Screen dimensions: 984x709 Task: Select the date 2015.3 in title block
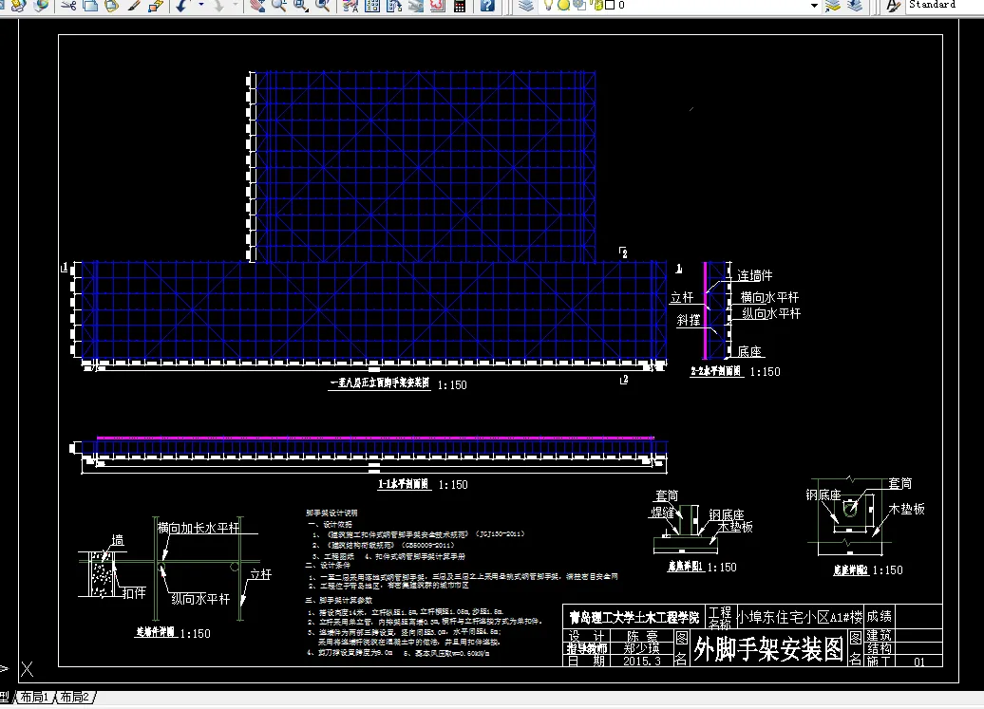(x=641, y=662)
